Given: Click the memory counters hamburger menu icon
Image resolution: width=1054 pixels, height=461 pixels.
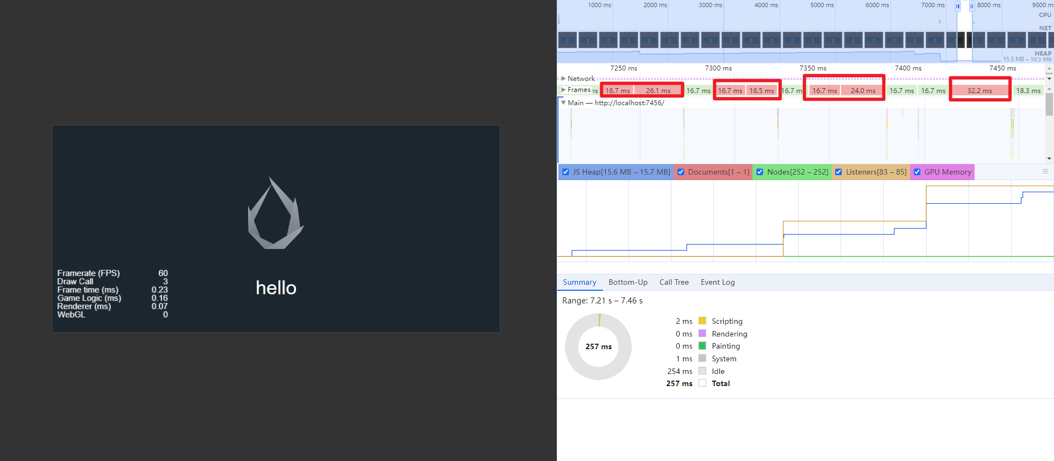Looking at the screenshot, I should (1045, 171).
